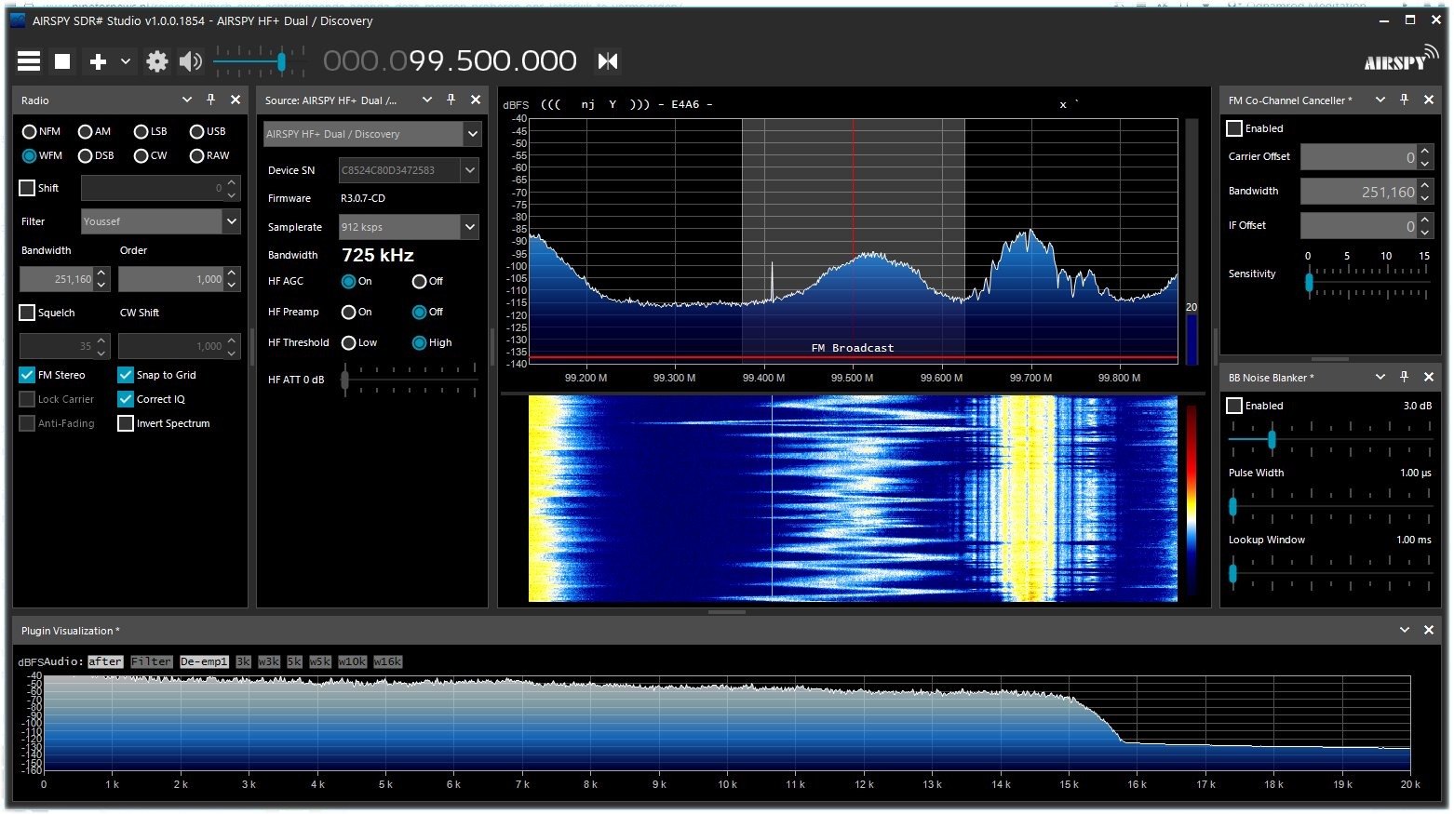Close the Plugin Visualization panel
1454x814 pixels.
click(x=1429, y=630)
